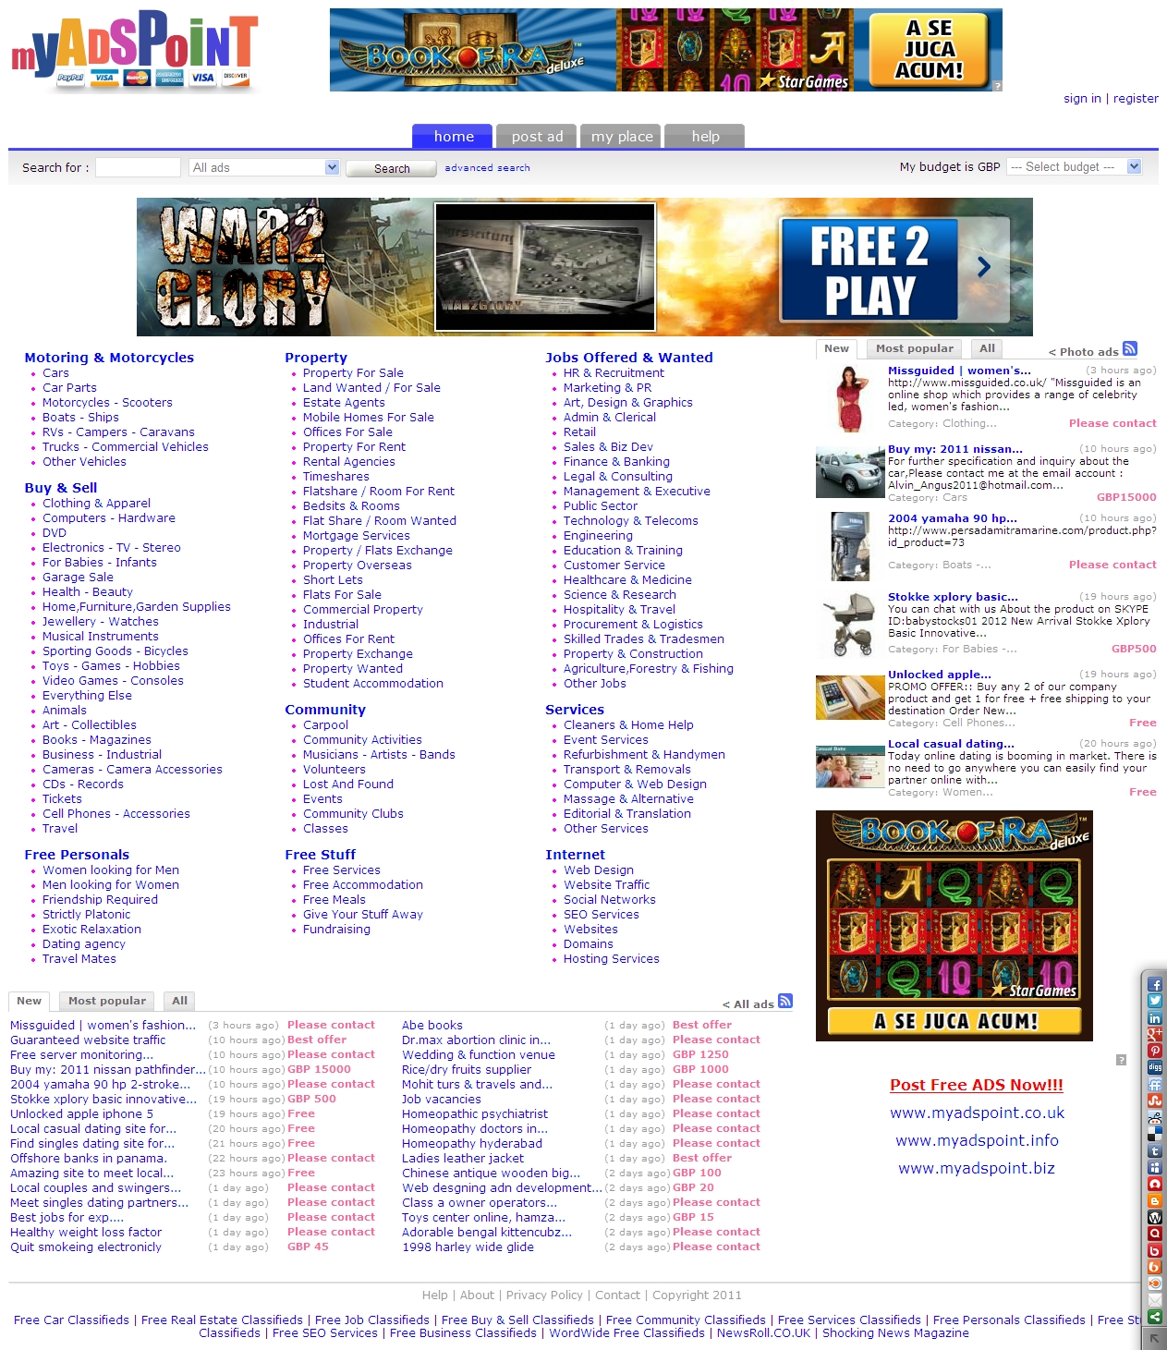Open Post Free ADS Now!!! link
Screen dimensions: 1167x1350
(977, 1085)
